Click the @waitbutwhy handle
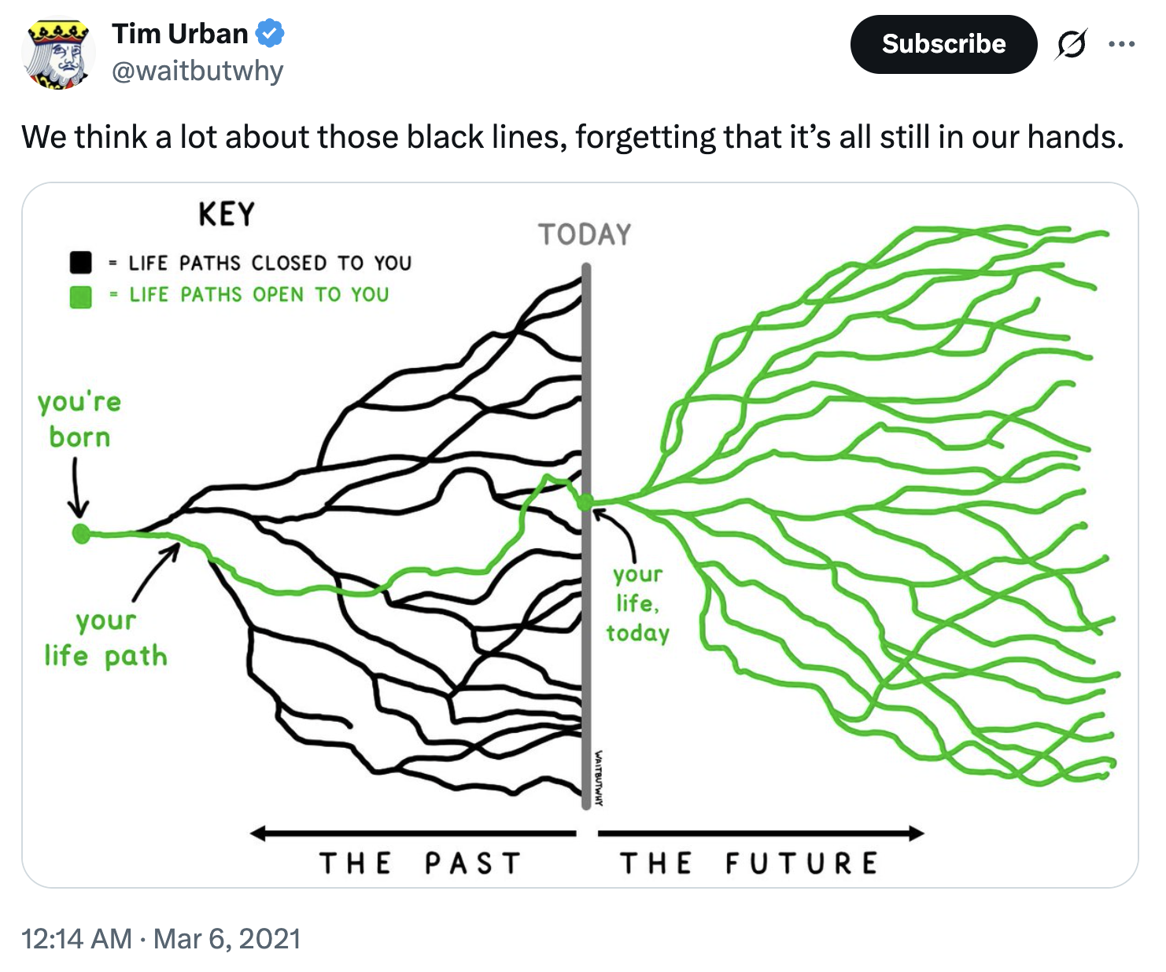1166x972 pixels. [197, 72]
